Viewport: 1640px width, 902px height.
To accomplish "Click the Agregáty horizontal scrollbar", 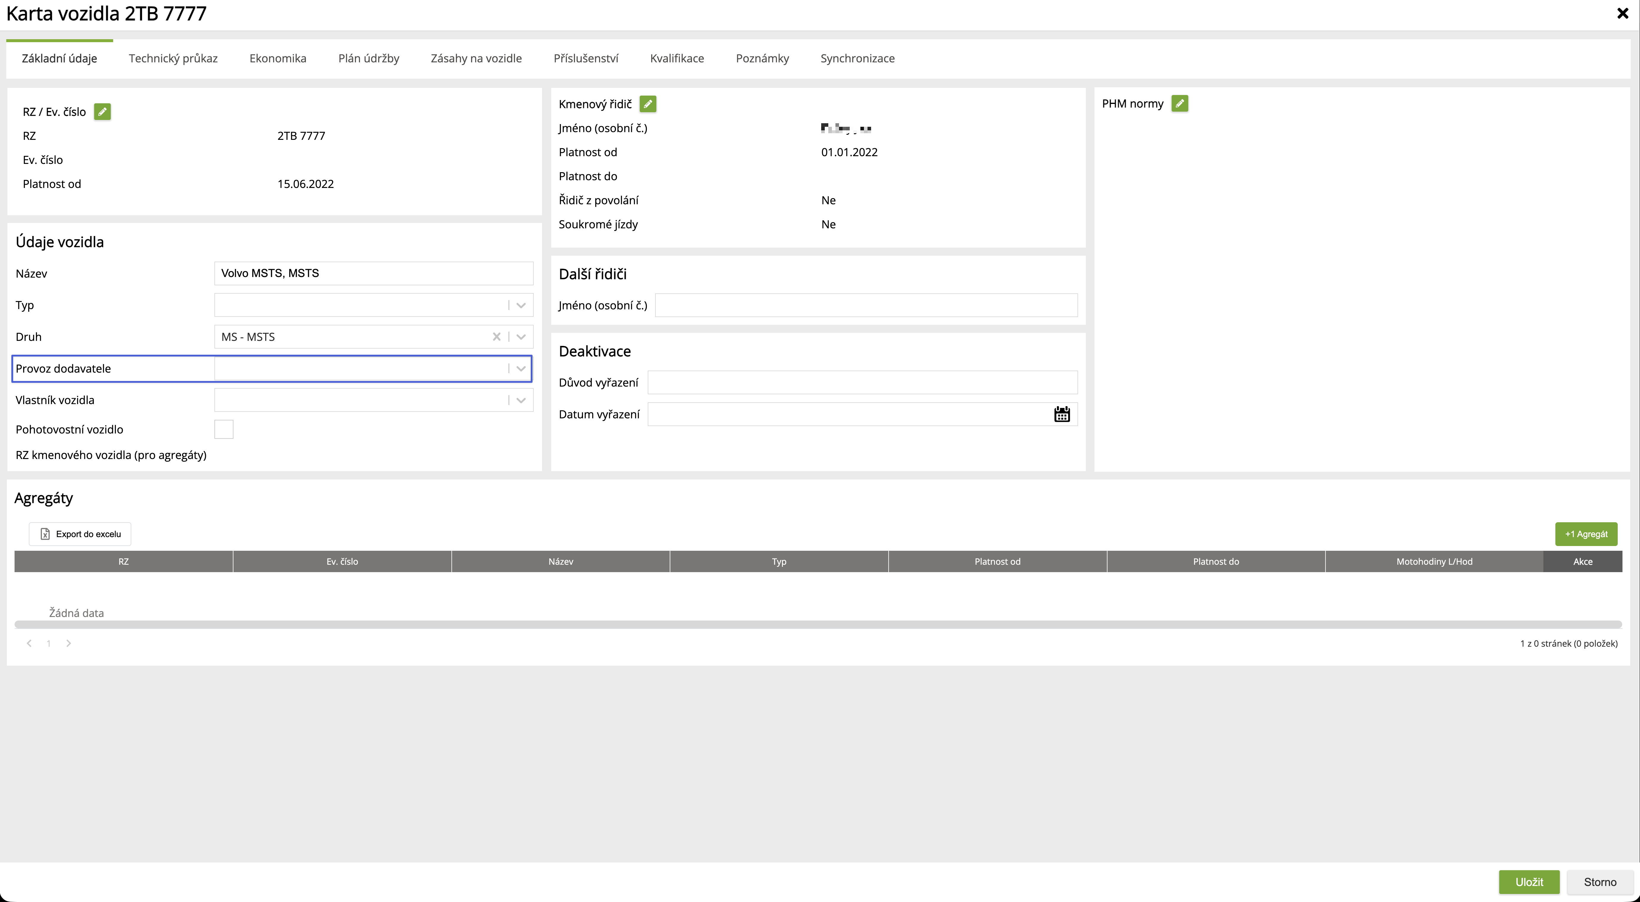I will tap(817, 625).
